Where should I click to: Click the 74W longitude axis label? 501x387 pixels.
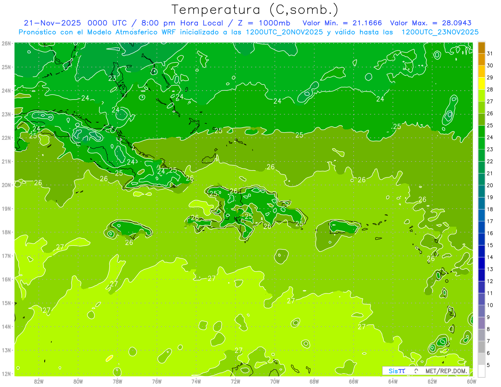196,381
